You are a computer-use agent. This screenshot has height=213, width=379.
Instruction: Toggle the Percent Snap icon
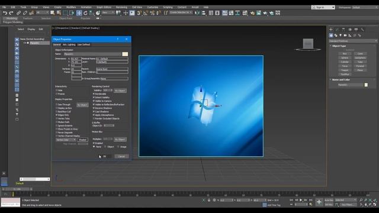152,13
